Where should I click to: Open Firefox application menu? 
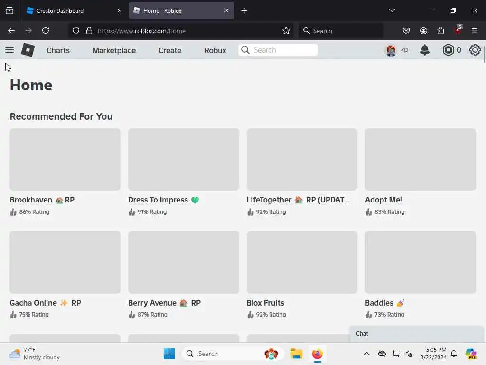(x=475, y=31)
